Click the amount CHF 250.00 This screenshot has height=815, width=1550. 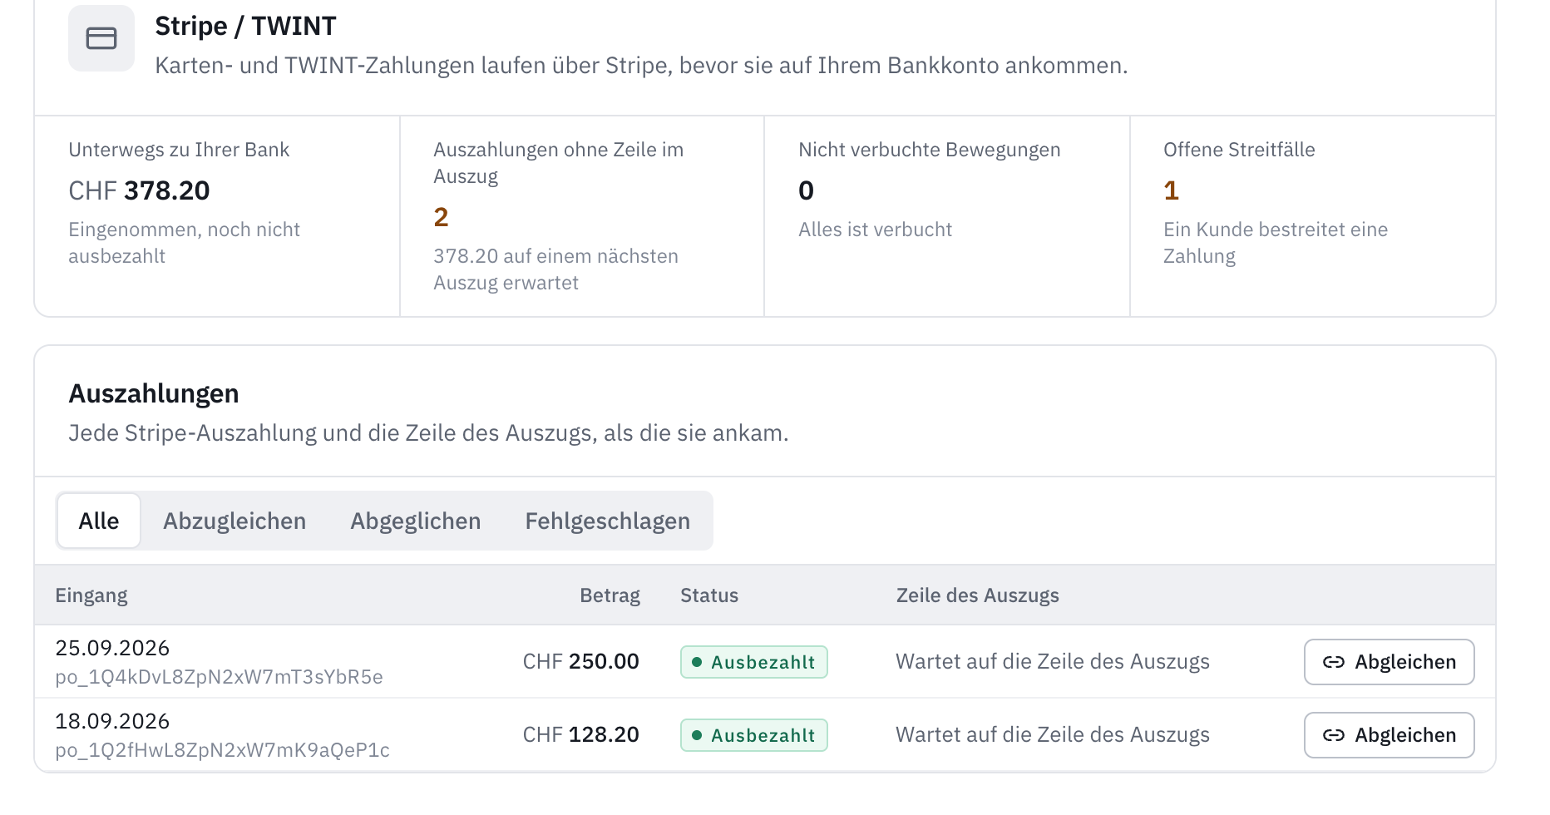coord(581,662)
